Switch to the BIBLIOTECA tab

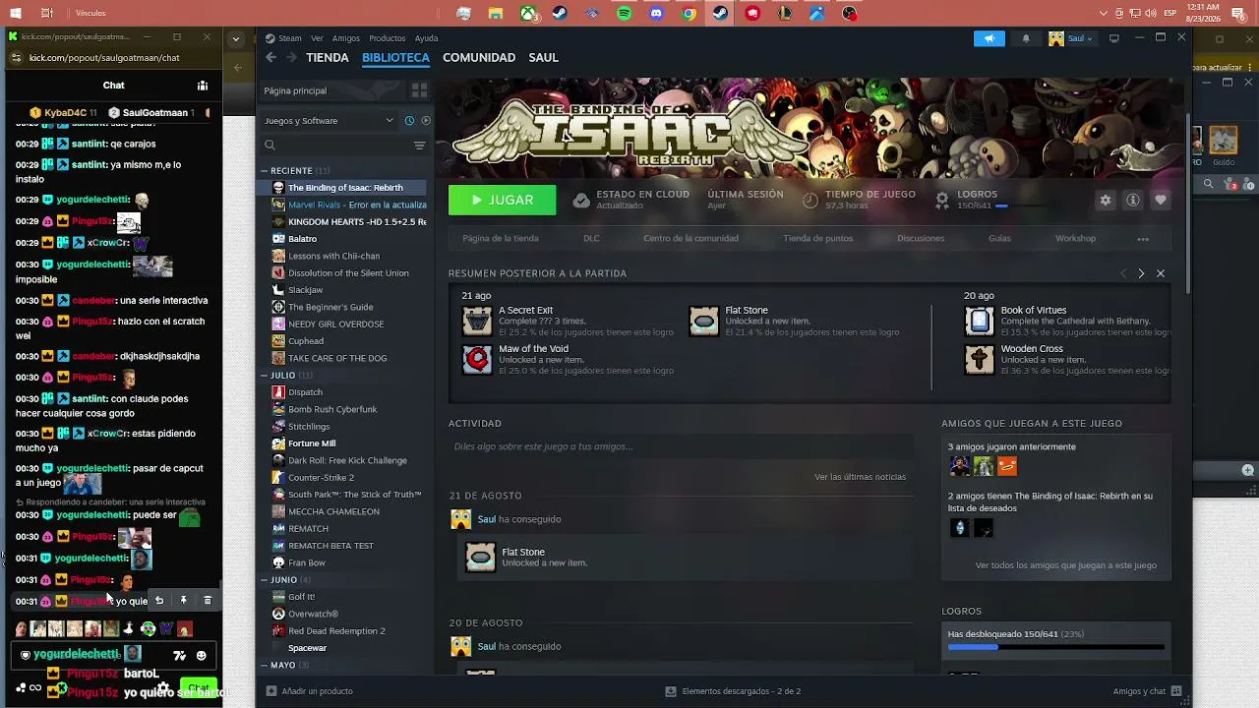395,57
